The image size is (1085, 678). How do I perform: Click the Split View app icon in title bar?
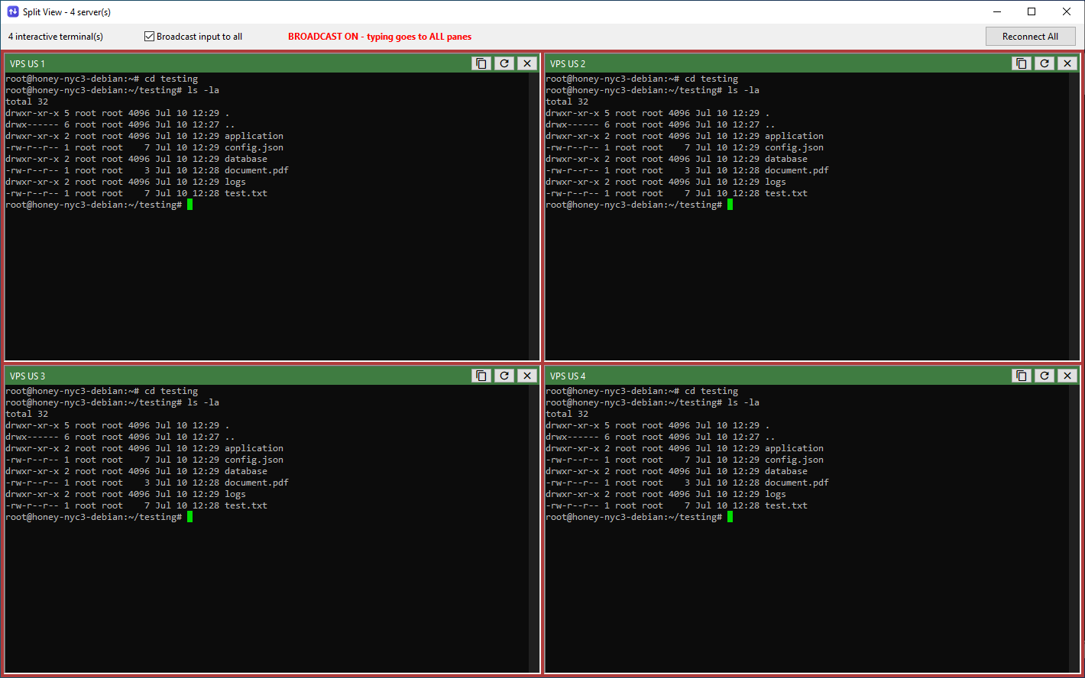[x=13, y=11]
